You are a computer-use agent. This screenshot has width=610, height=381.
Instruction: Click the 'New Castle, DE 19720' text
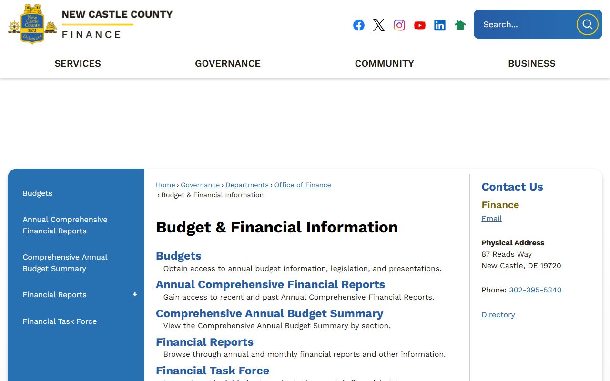[x=521, y=266]
